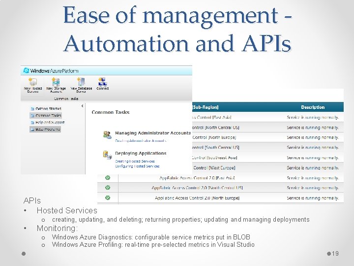
Task: Click the Monitoring bullet text
Action: pyautogui.click(x=57, y=228)
